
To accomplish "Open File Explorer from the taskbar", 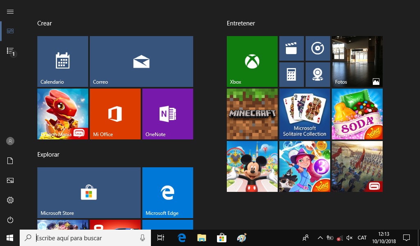I will pyautogui.click(x=202, y=238).
